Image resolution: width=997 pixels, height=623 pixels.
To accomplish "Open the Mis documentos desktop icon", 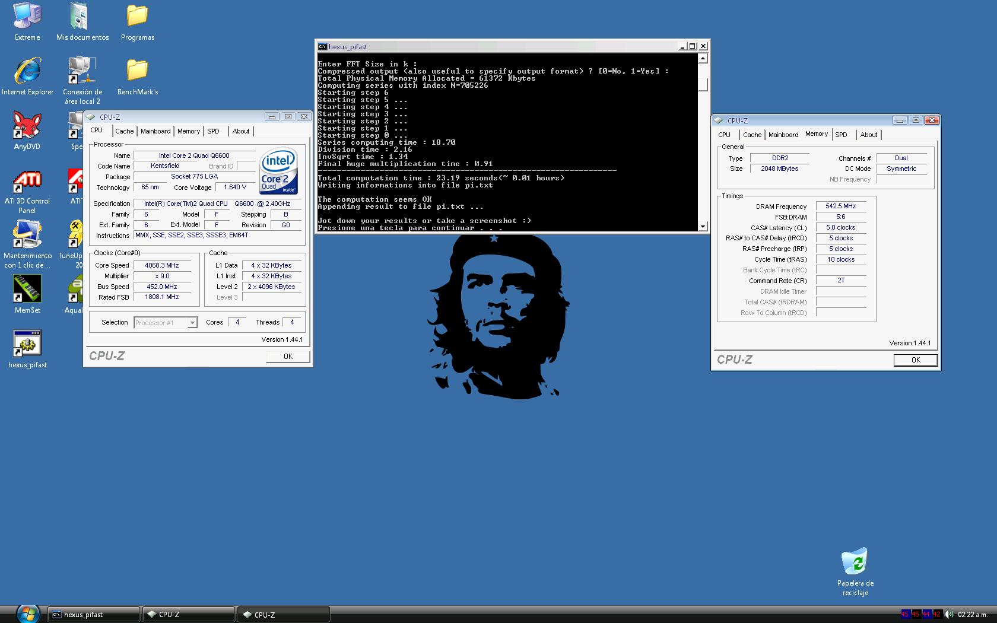I will (x=82, y=22).
